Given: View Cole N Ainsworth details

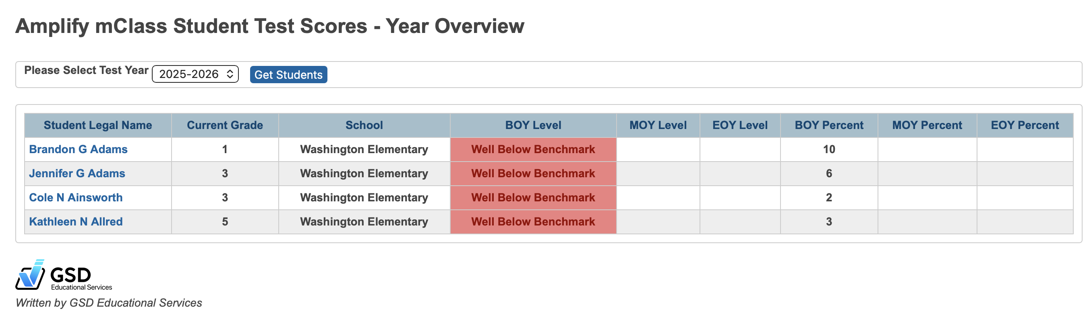Looking at the screenshot, I should tap(76, 197).
